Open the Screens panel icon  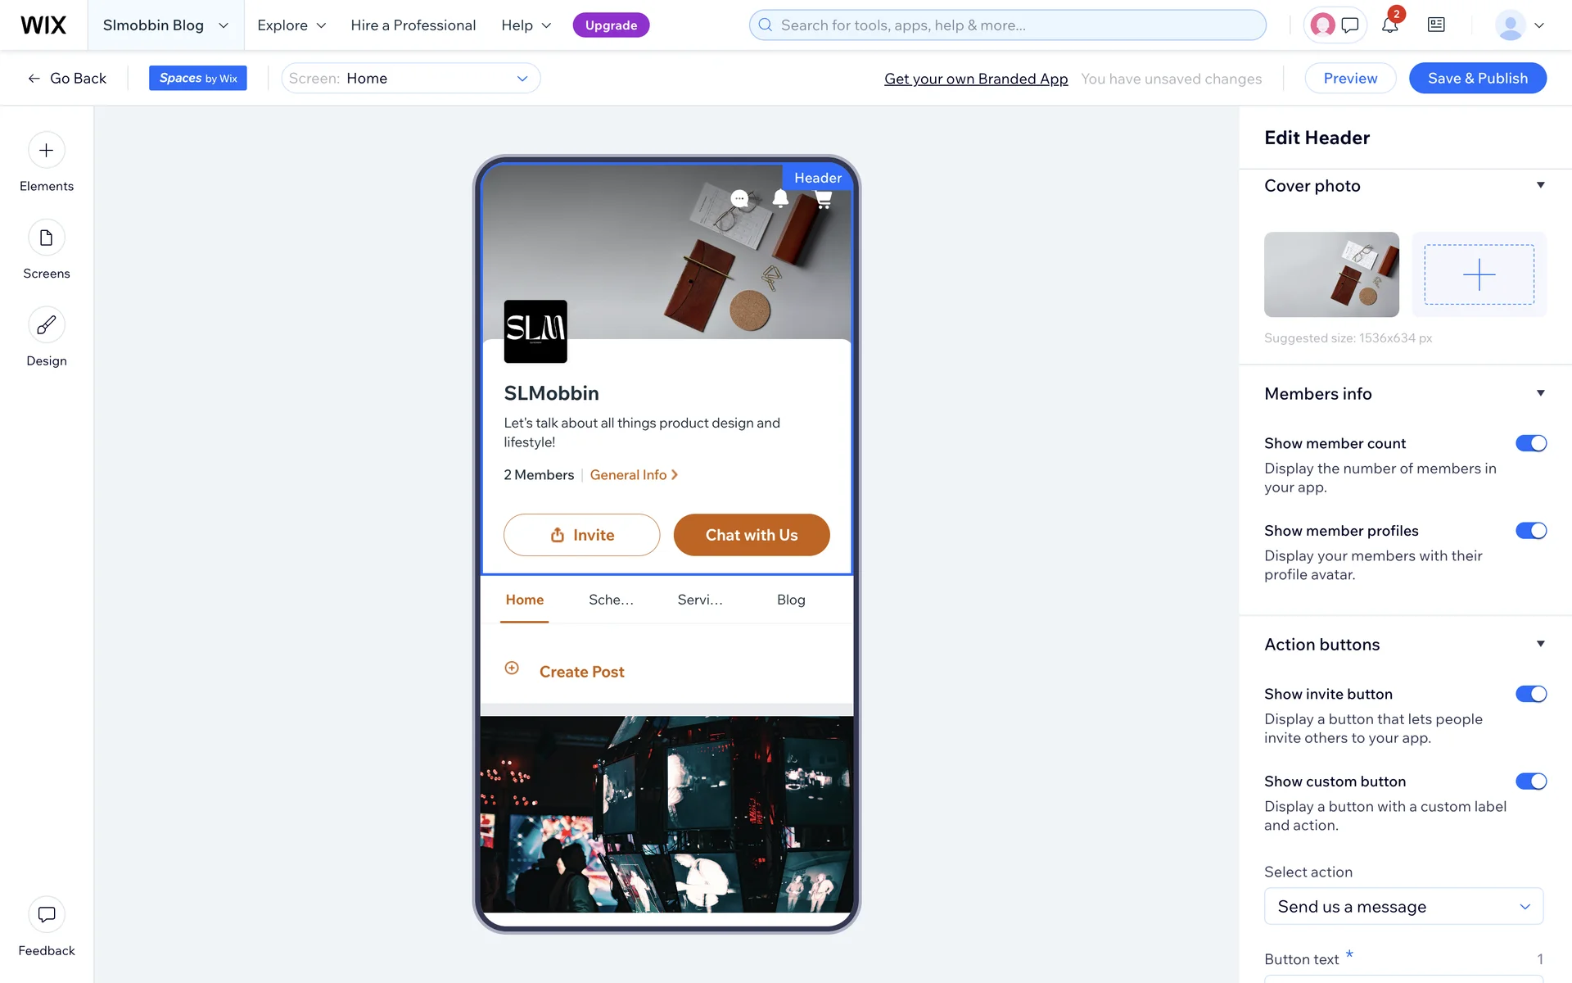point(47,238)
